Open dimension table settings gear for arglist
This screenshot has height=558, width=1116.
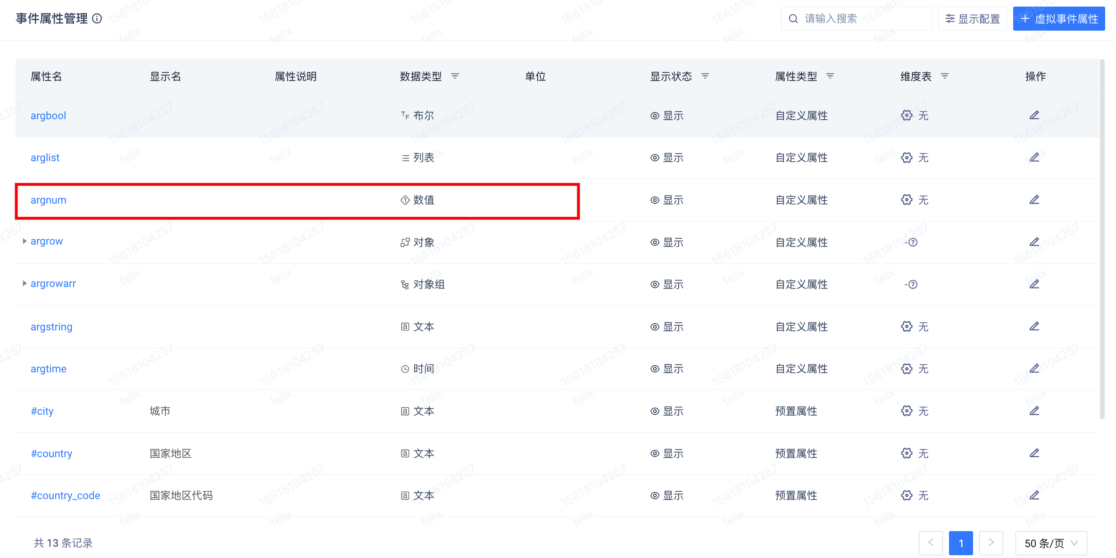[x=907, y=157]
